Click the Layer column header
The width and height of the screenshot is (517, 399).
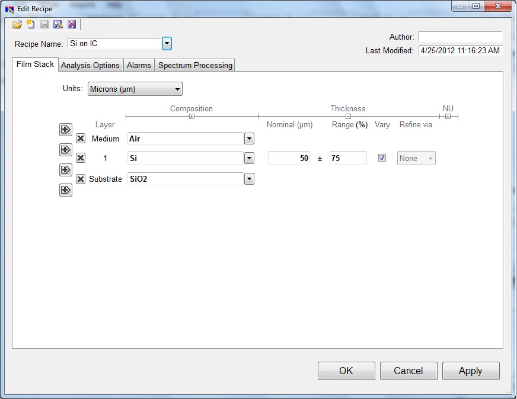click(x=105, y=125)
